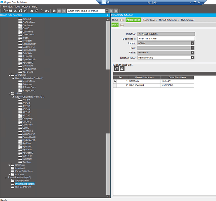Image resolution: width=216 pixels, height=201 pixels.
Task: Open the Tools menu
Action: click(17, 6)
